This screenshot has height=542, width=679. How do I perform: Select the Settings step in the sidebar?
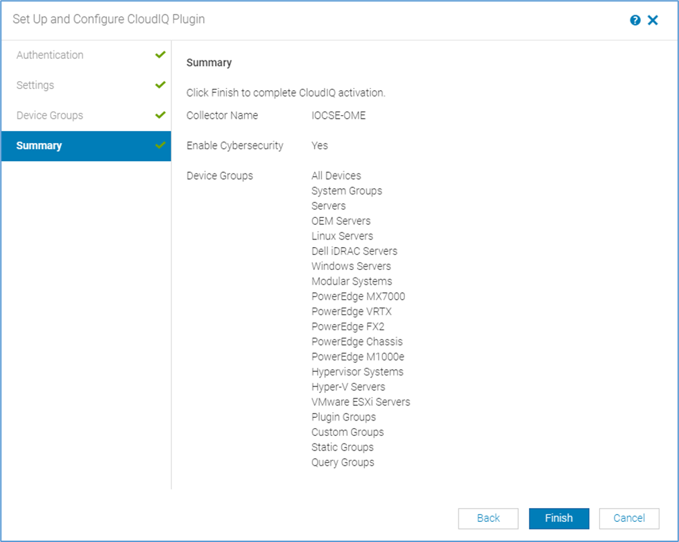(35, 85)
